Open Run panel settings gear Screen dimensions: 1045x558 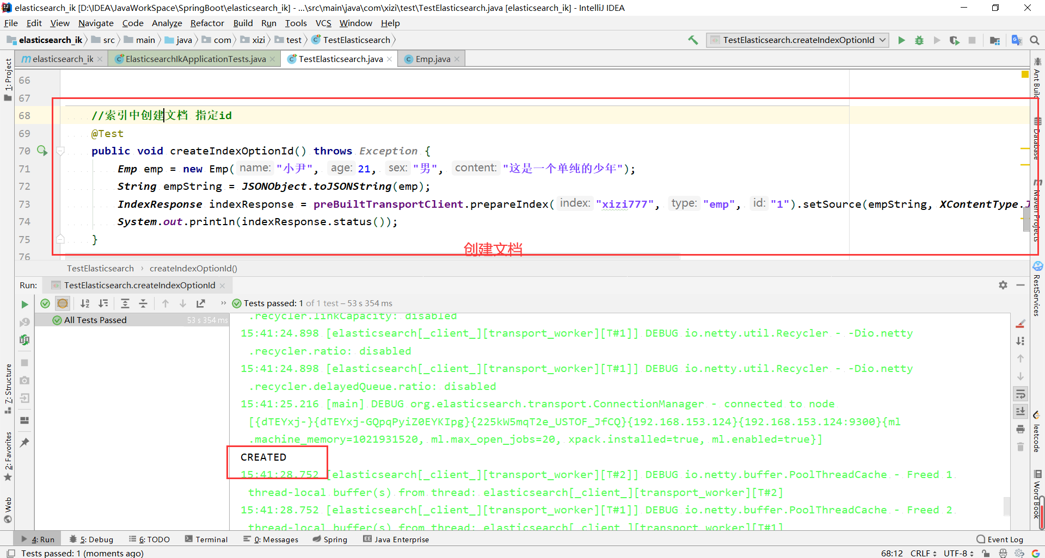tap(1003, 285)
